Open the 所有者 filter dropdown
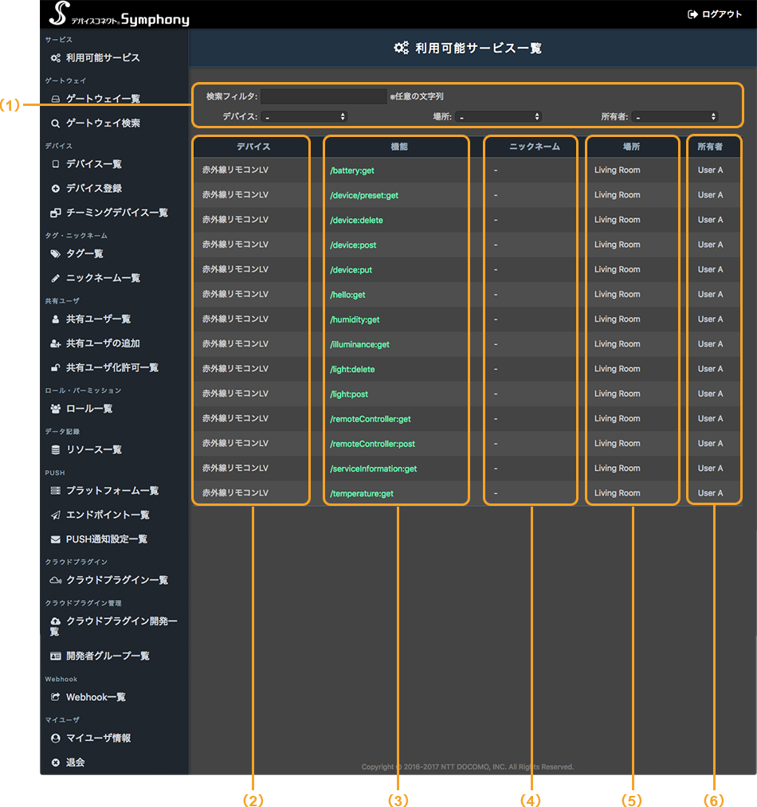Viewport: 757px width, 807px height. [675, 117]
